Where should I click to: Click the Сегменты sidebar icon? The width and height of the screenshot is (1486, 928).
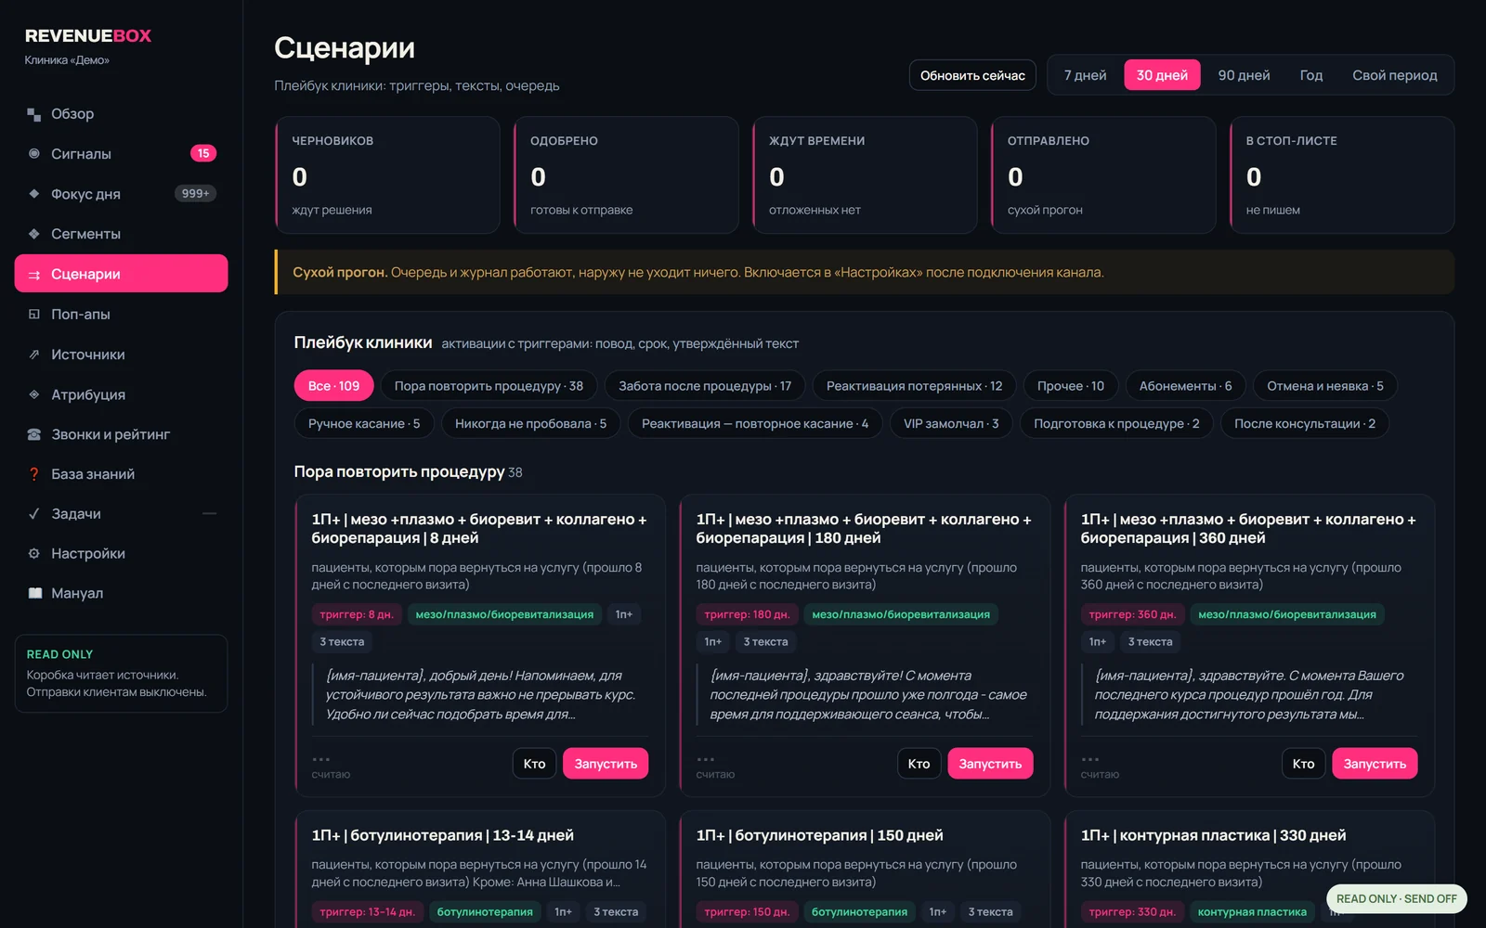[x=34, y=234]
